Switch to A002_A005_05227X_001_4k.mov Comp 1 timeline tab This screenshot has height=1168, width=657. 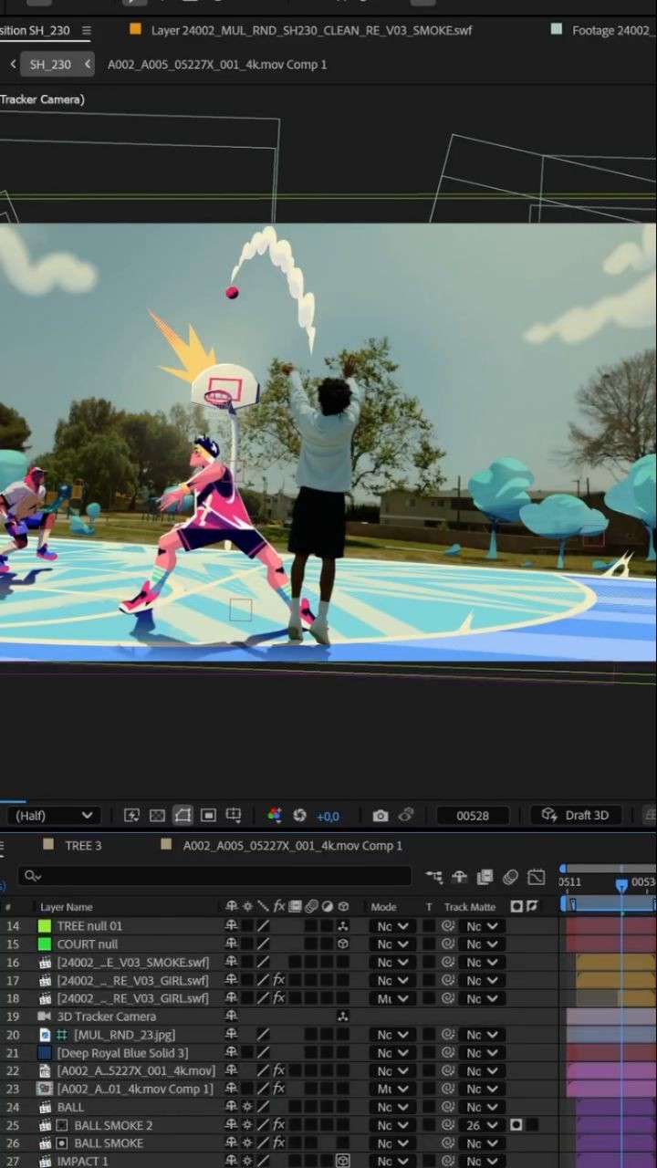[282, 845]
